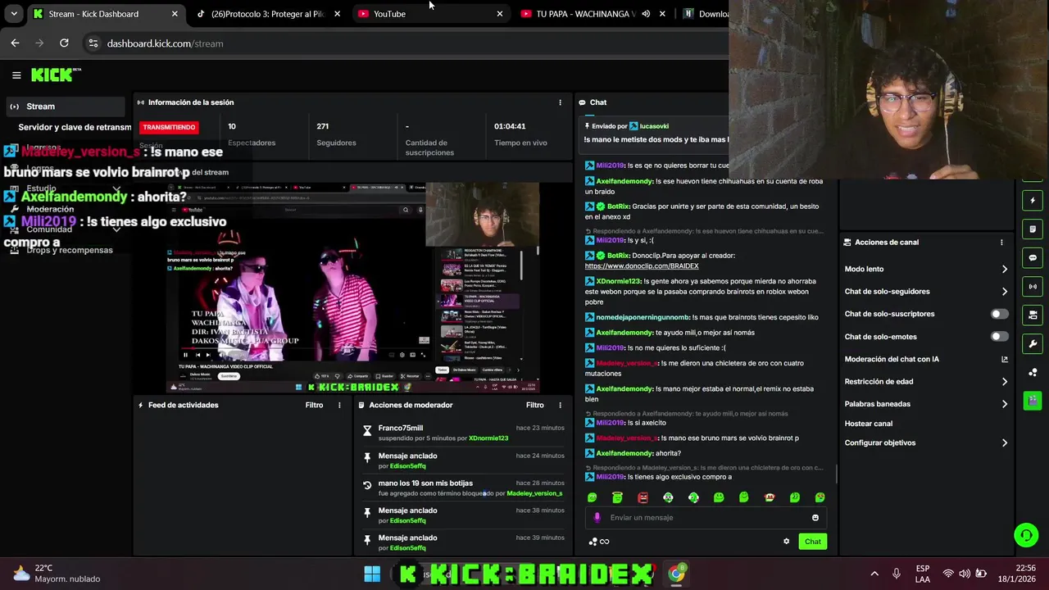Image resolution: width=1049 pixels, height=590 pixels.
Task: Open chat settings gear icon
Action: tap(786, 541)
